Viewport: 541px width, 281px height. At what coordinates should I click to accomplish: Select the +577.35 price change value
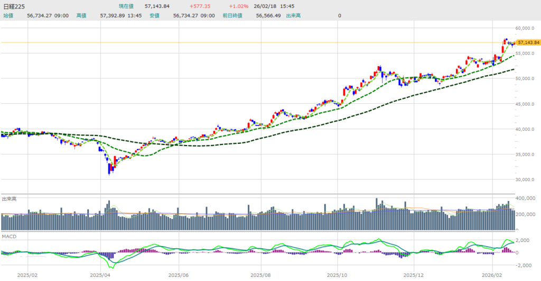[x=200, y=6]
